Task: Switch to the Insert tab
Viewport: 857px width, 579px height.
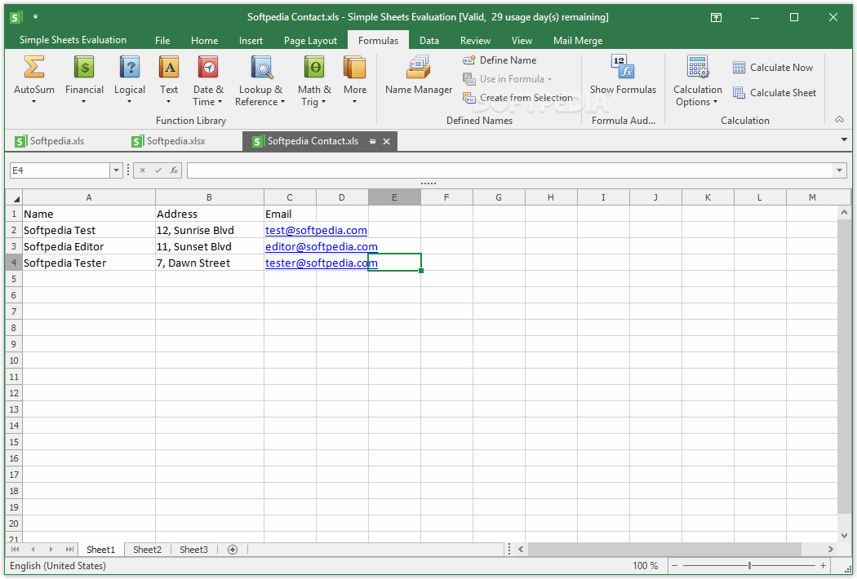Action: (251, 41)
